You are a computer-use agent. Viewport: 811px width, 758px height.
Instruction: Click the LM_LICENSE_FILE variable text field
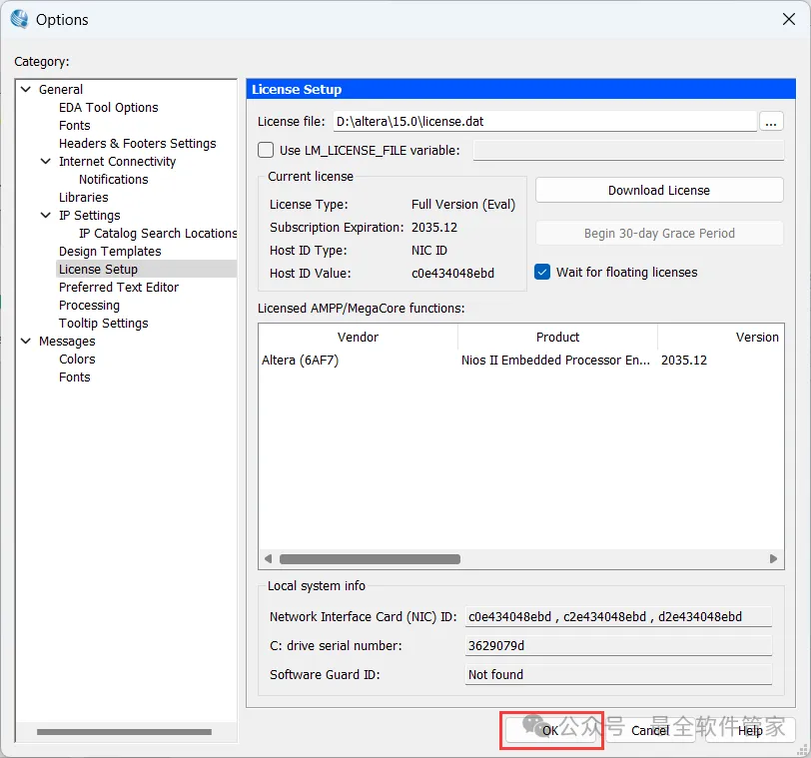click(x=628, y=151)
